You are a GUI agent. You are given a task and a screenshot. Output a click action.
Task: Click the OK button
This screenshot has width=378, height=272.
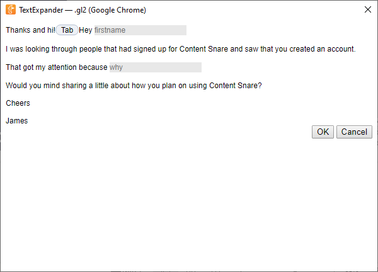tap(323, 132)
